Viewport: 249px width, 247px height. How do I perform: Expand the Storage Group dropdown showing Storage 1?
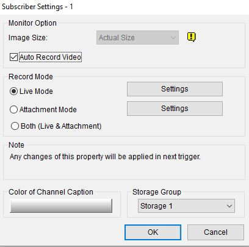point(186,206)
